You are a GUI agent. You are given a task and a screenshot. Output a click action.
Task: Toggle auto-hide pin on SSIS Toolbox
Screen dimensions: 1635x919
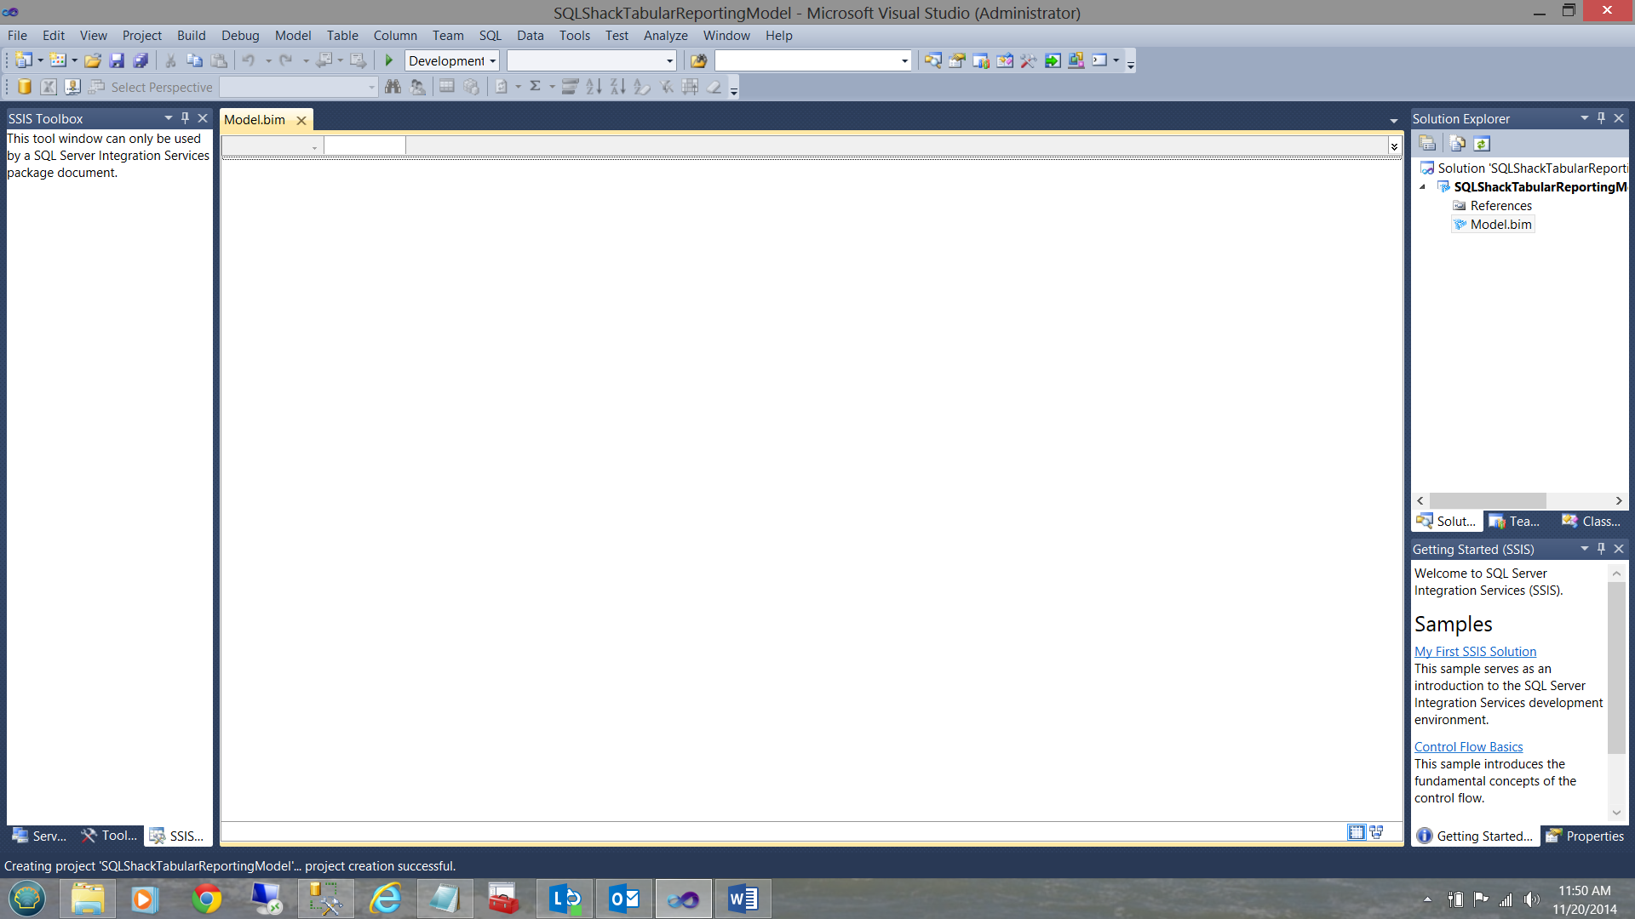click(185, 118)
